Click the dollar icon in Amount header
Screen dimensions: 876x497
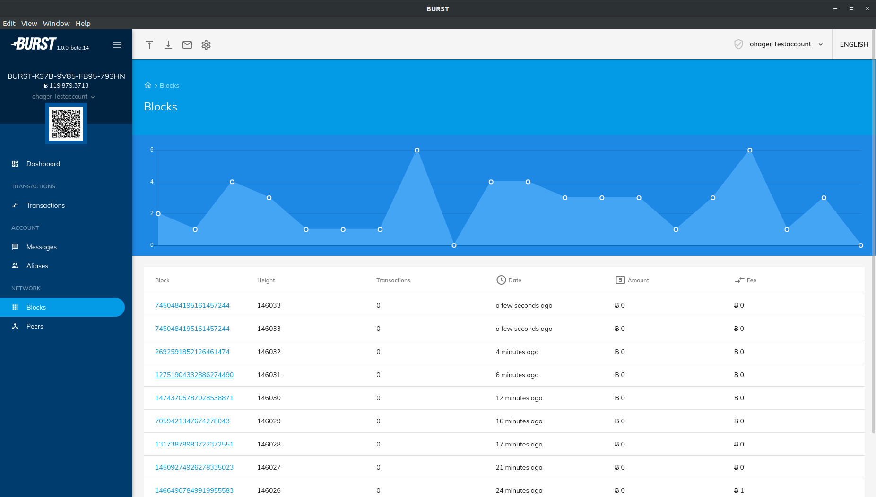[620, 280]
